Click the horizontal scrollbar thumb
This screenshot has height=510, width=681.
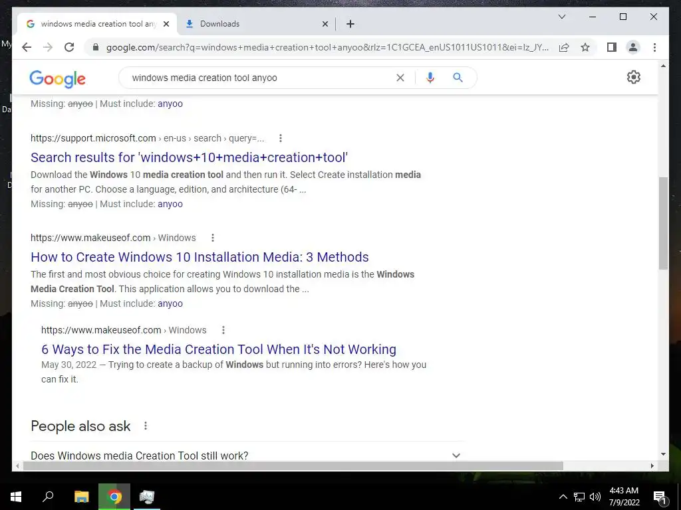click(x=293, y=466)
